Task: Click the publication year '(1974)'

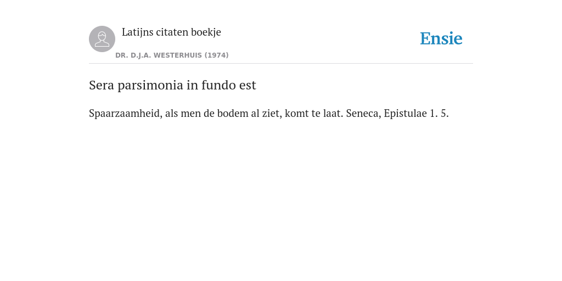Action: tap(216, 55)
